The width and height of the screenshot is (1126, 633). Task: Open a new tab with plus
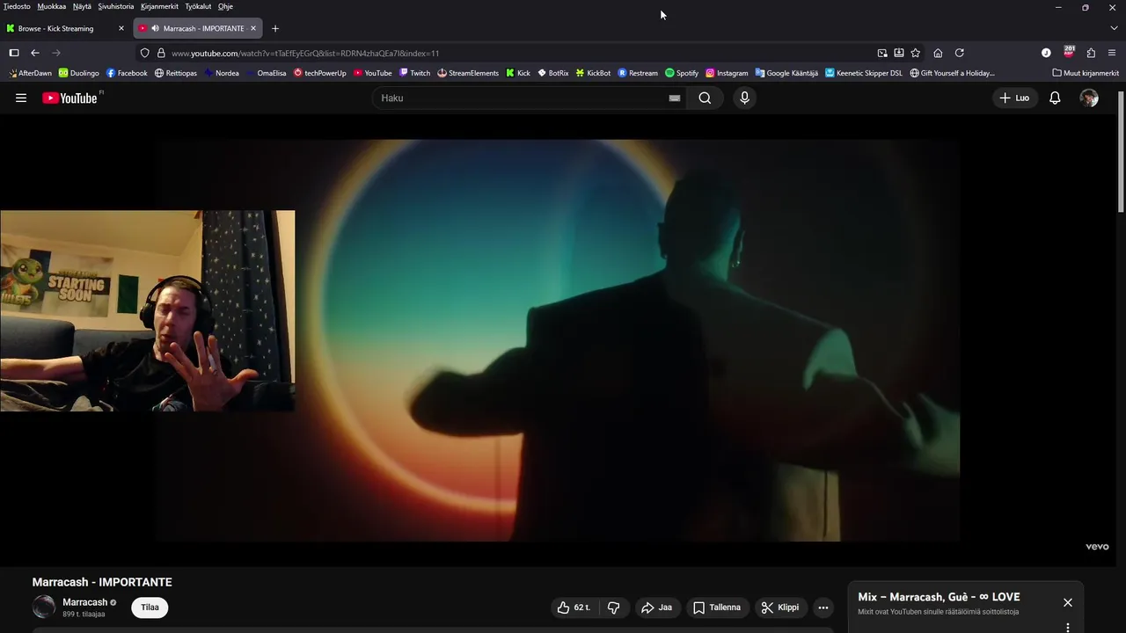coord(274,28)
